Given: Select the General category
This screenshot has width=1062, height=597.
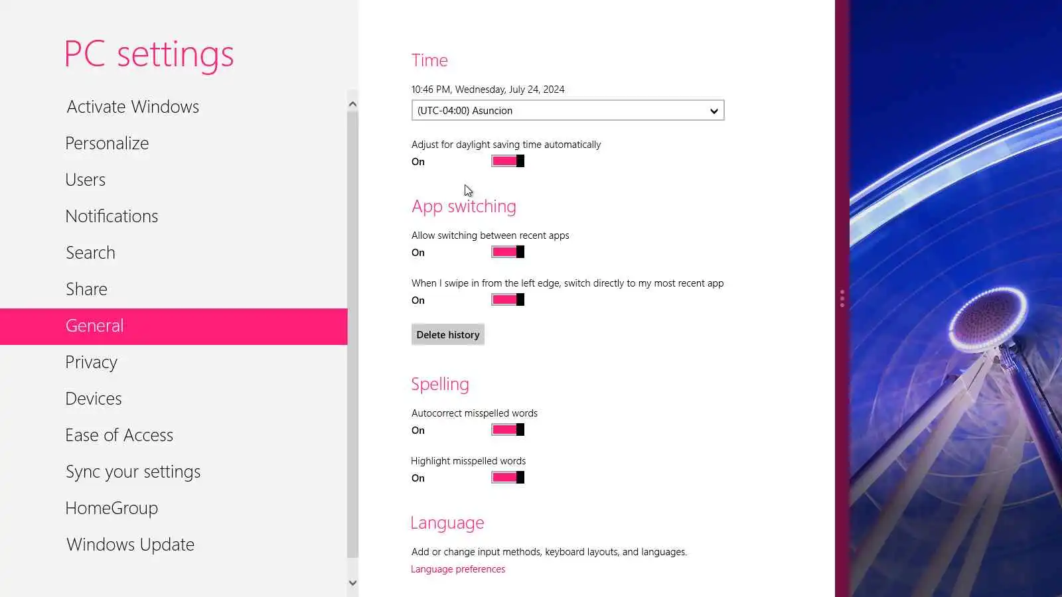Looking at the screenshot, I should point(173,326).
